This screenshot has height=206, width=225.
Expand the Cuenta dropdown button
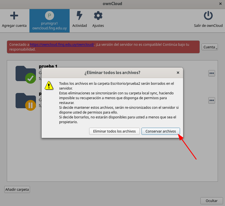(x=210, y=47)
